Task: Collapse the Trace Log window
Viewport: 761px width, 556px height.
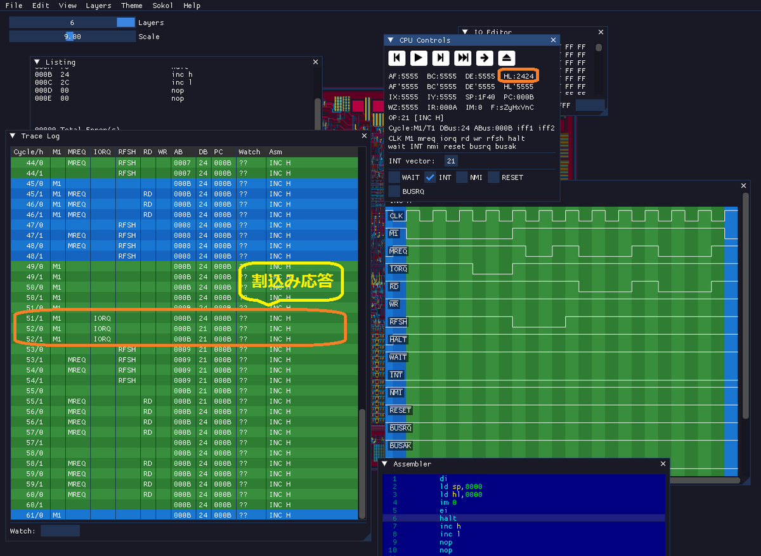Action: point(13,136)
